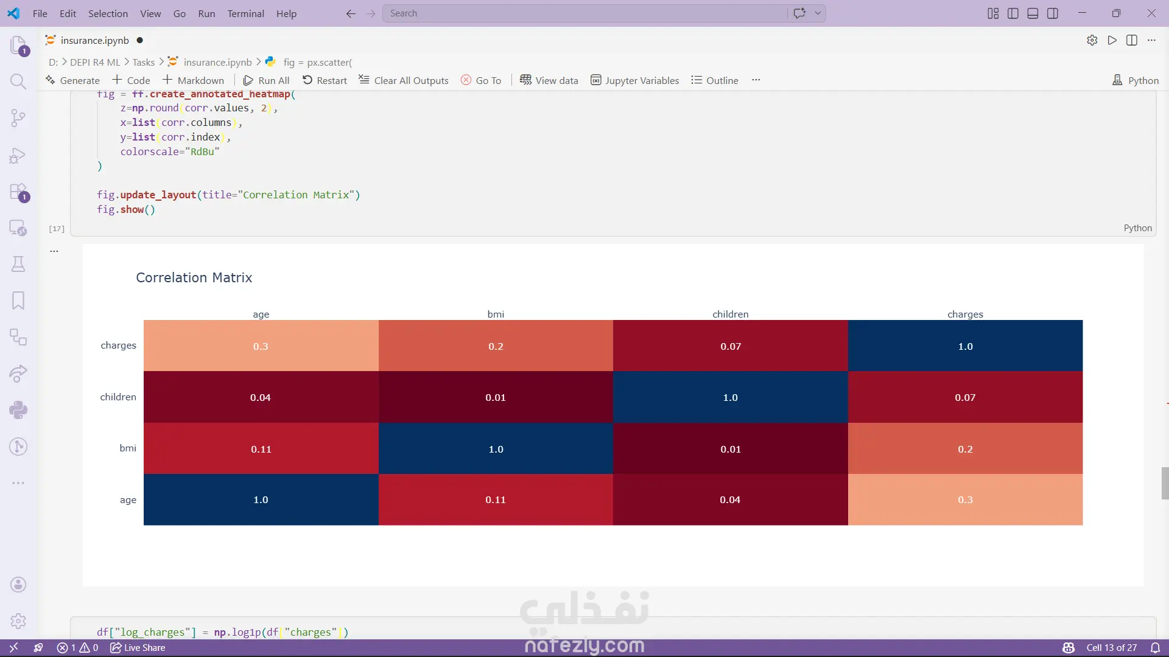
Task: Select the insurance.ipynb editor tab
Action: click(94, 40)
